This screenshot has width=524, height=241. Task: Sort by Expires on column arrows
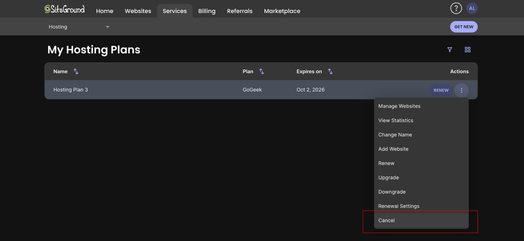[x=330, y=72]
